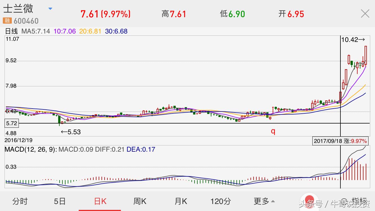Screen dimensions: 375x211
Task: Switch to the 周K weekly chart
Action: coord(140,201)
